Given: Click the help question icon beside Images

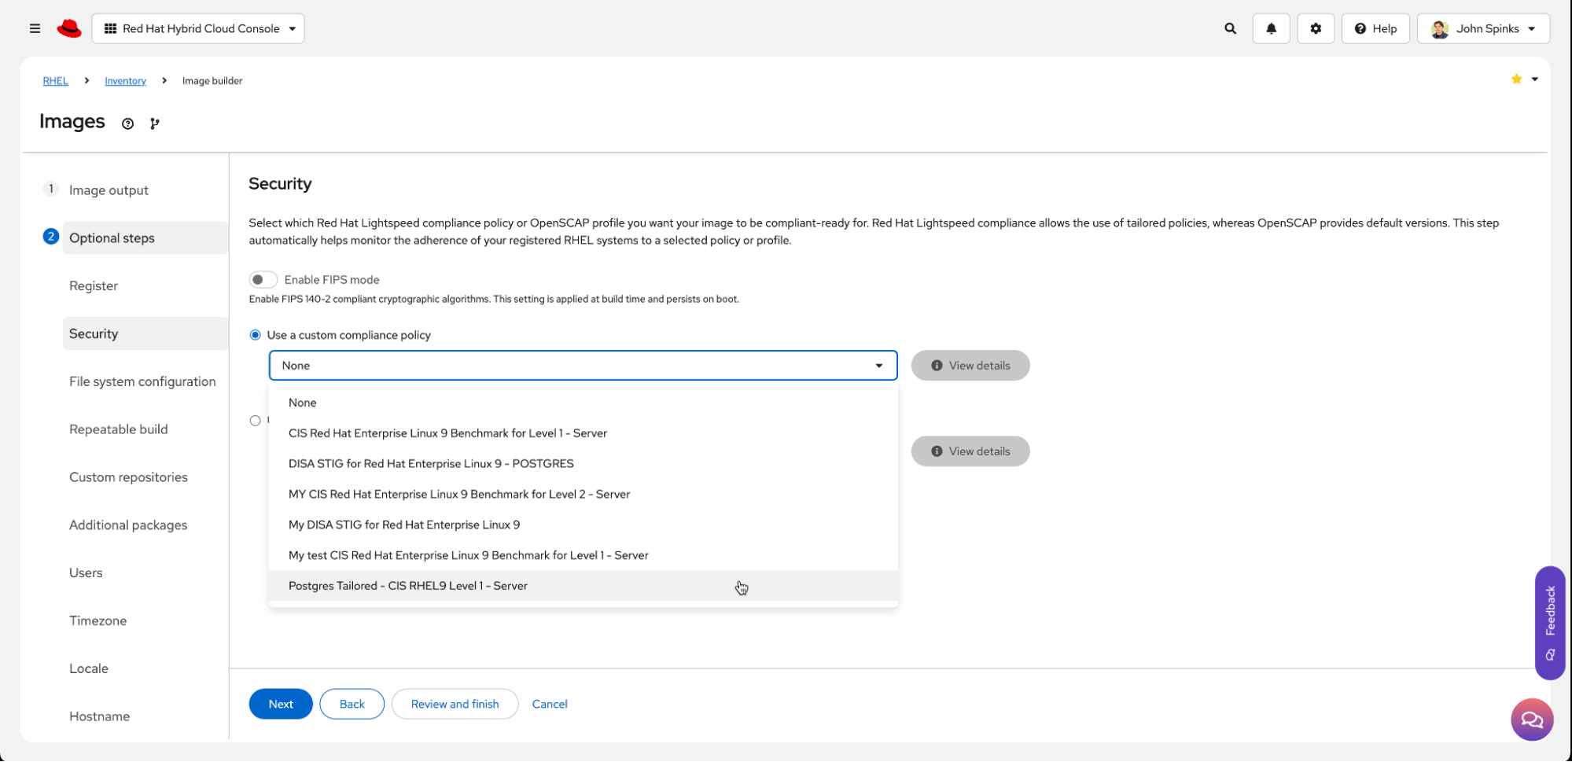Looking at the screenshot, I should [x=127, y=123].
